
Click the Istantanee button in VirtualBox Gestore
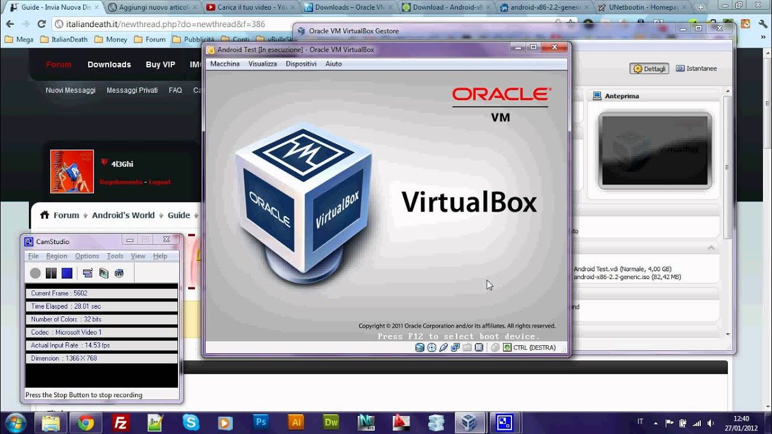[697, 69]
